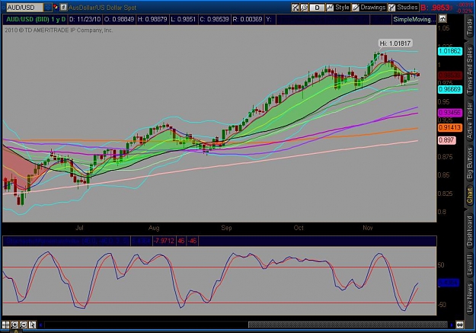Screen dimensions: 476x333
Task: Open the Active Trader side tab
Action: (470, 121)
